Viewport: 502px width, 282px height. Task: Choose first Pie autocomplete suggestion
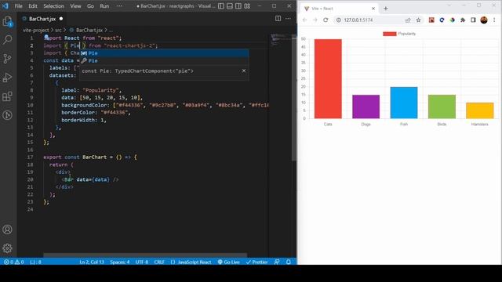tap(164, 53)
